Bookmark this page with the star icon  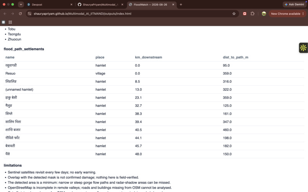[x=234, y=14]
